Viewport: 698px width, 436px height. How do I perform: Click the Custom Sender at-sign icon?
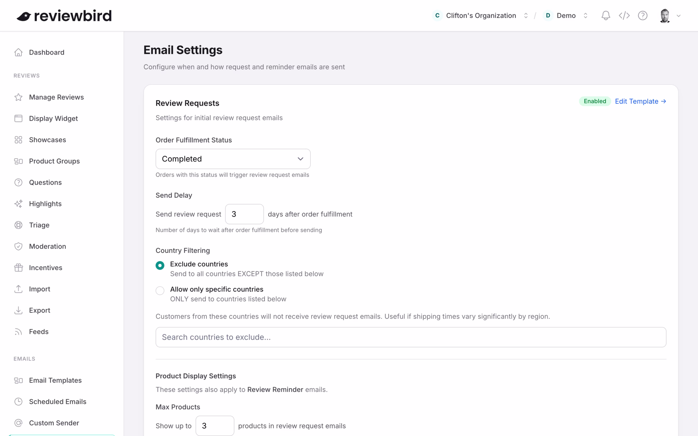point(19,423)
